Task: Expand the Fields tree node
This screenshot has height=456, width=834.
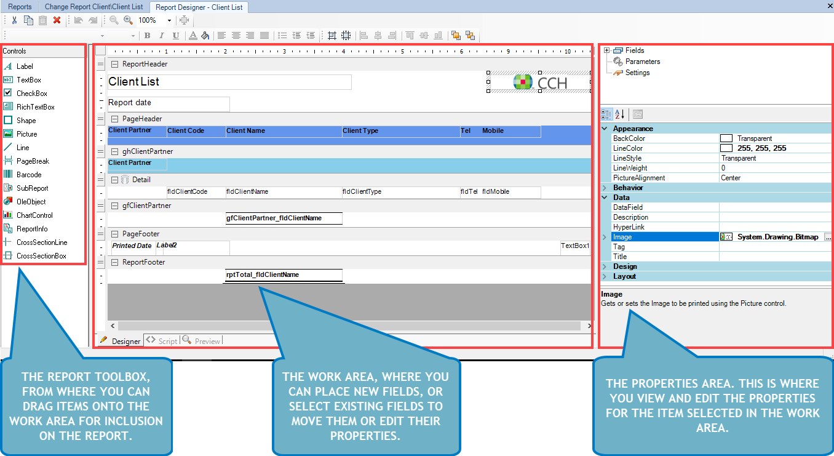Action: 606,50
